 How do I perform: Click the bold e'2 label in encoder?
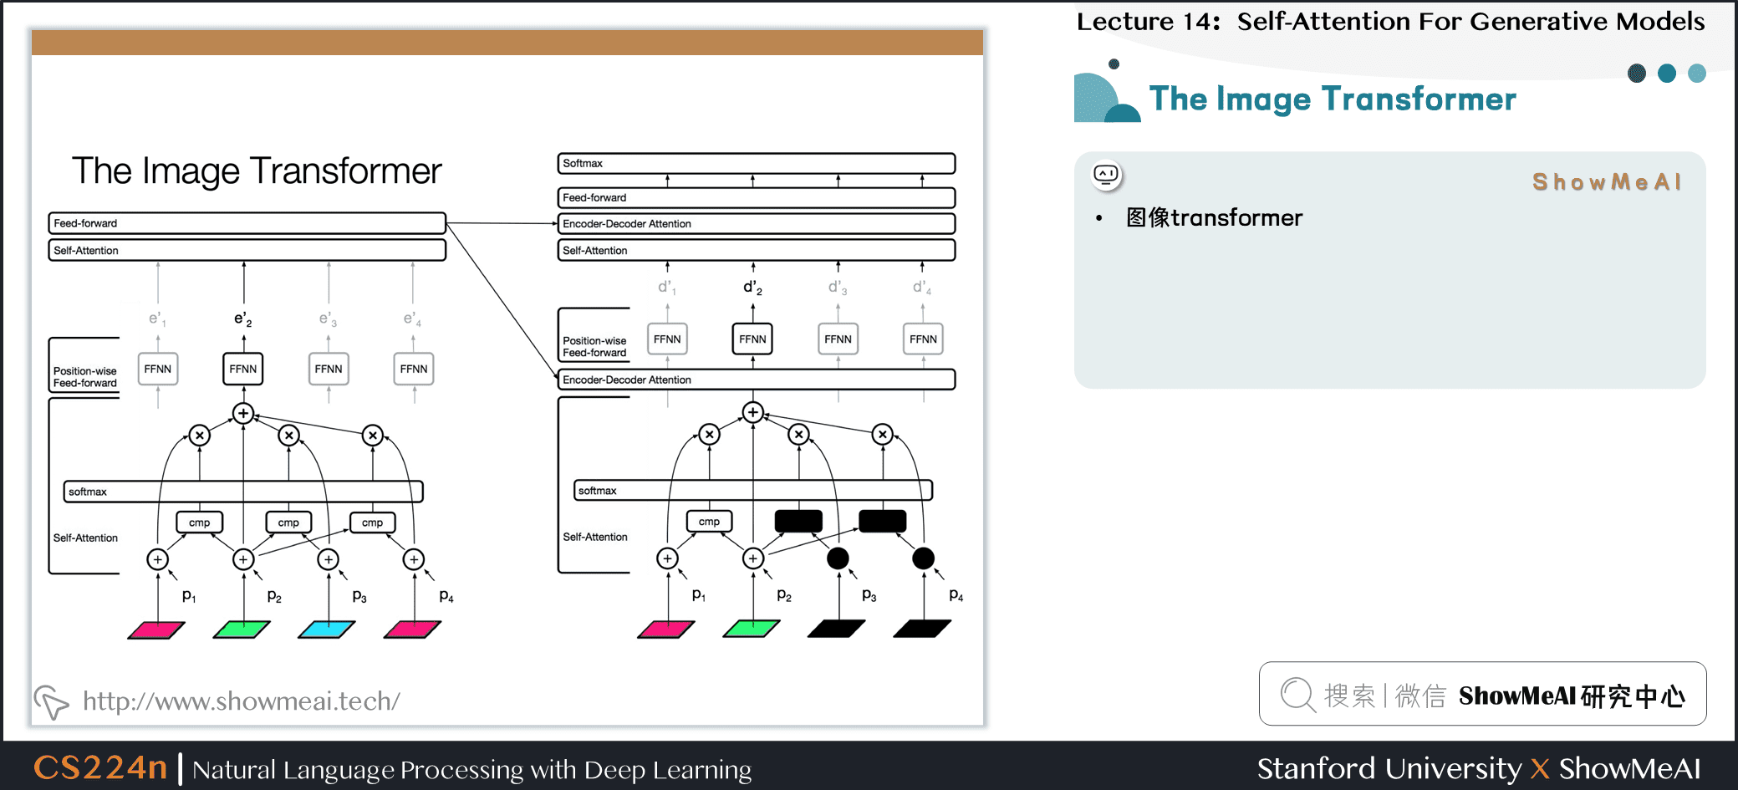[242, 319]
